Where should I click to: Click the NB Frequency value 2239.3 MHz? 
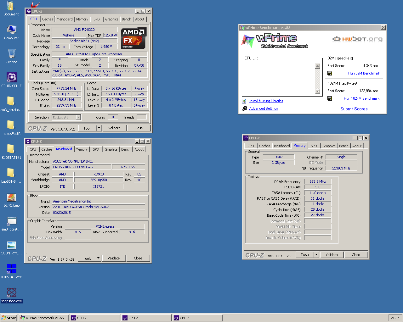341,168
